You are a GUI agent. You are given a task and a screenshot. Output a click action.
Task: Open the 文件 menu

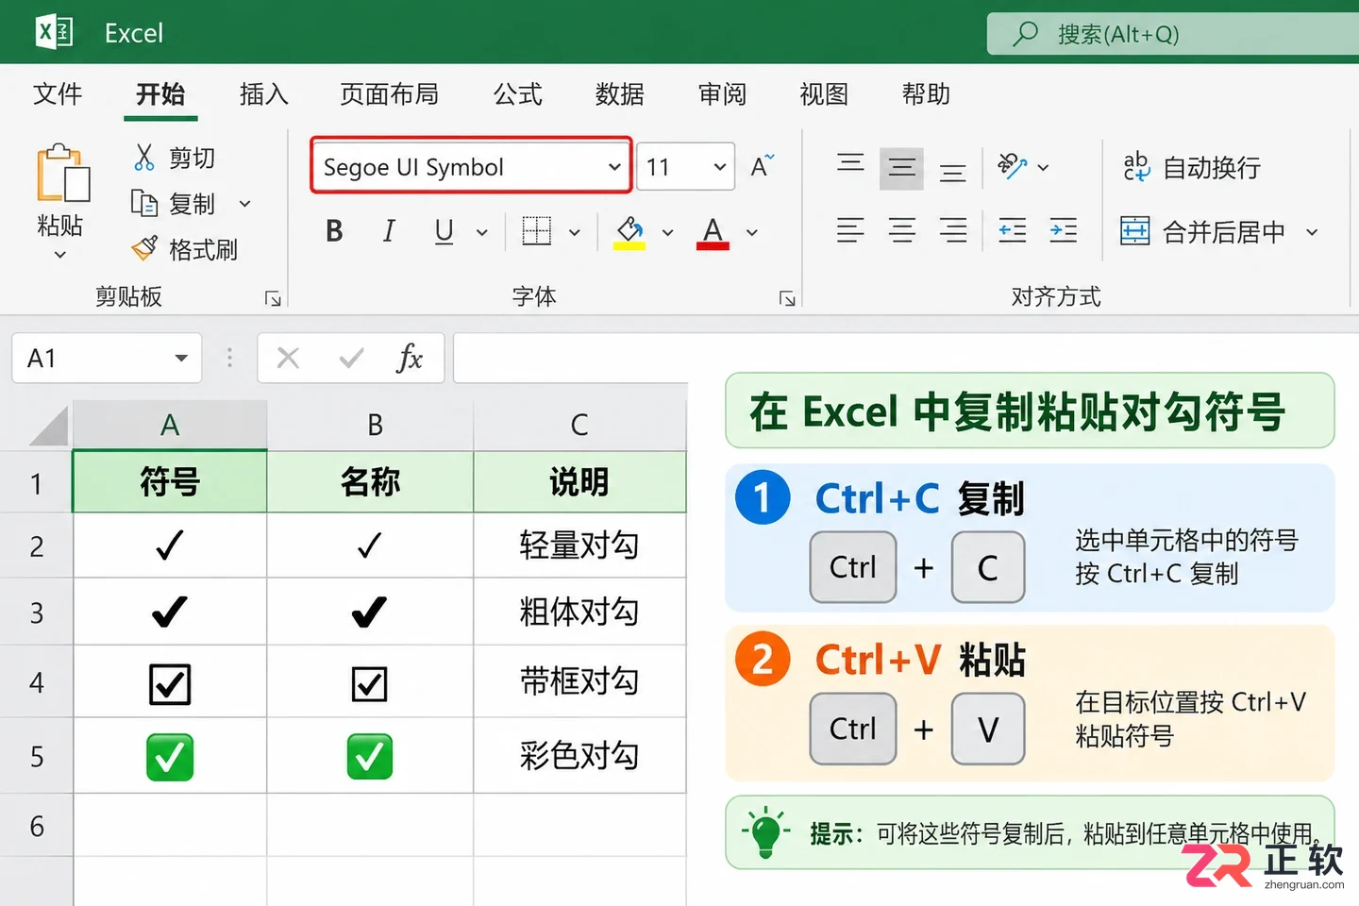pos(58,94)
